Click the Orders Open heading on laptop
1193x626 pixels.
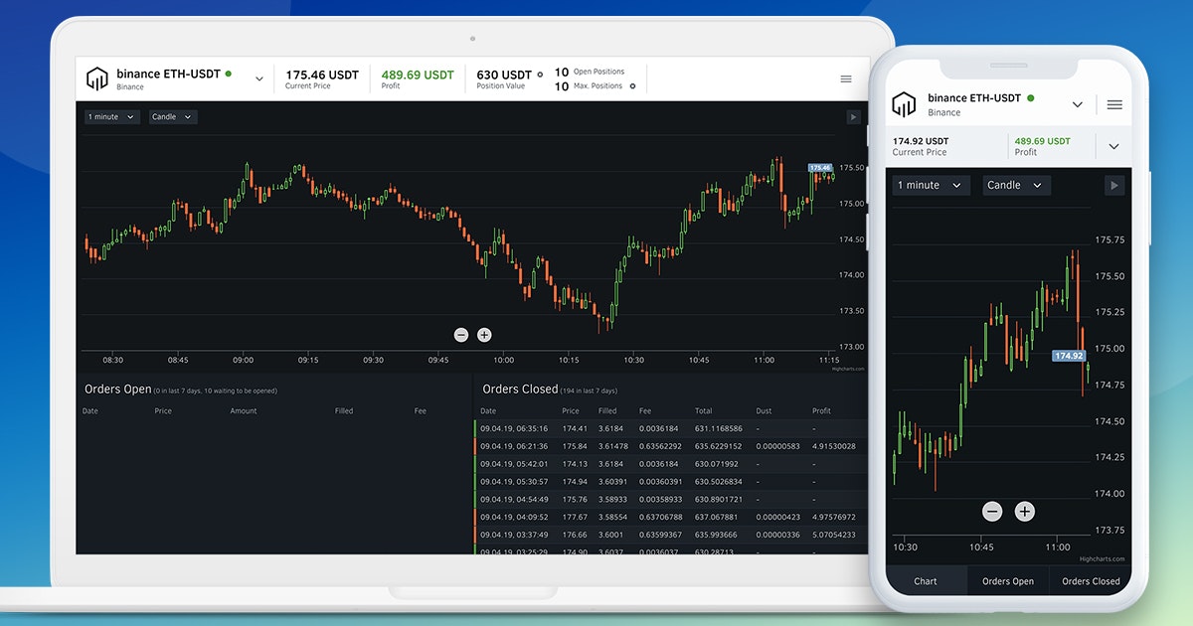pyautogui.click(x=118, y=390)
